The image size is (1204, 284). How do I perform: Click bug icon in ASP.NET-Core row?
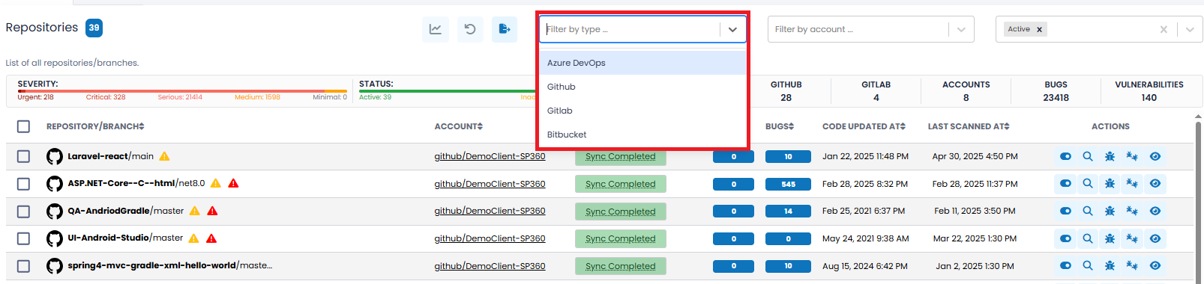tap(1110, 184)
